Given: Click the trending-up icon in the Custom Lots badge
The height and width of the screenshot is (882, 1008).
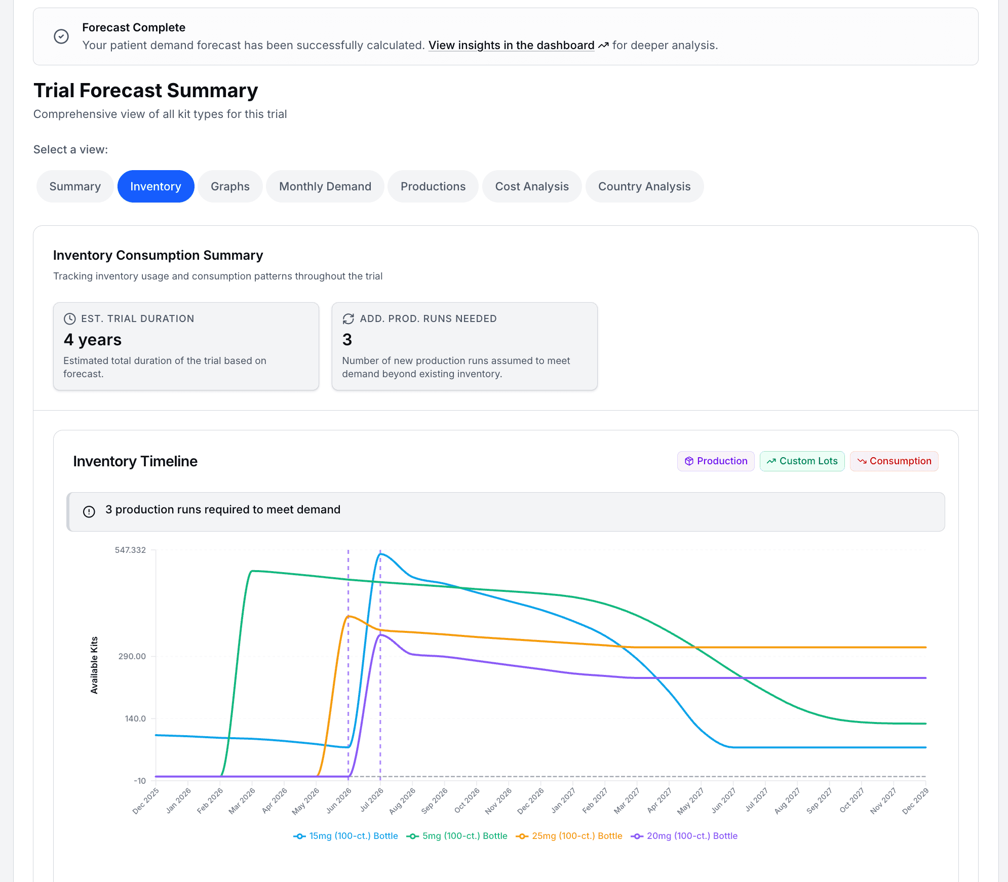Looking at the screenshot, I should pyautogui.click(x=771, y=461).
